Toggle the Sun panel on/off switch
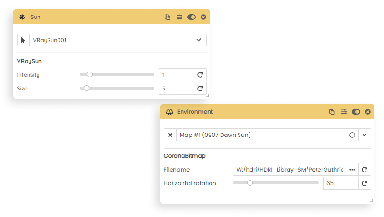 (192, 17)
